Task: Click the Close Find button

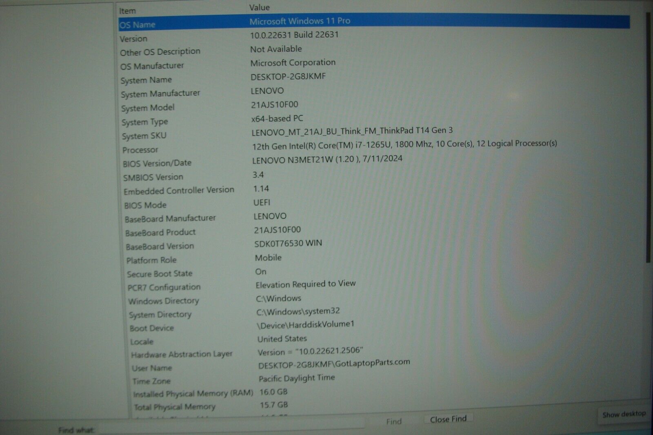Action: (x=448, y=419)
